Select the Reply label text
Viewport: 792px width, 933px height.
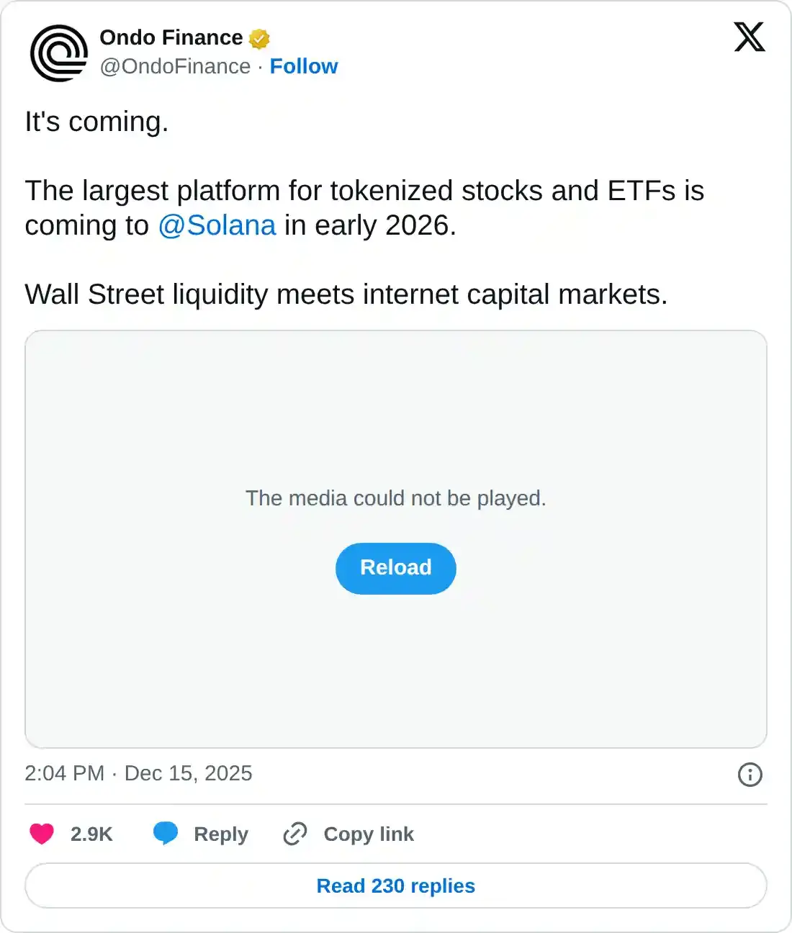click(220, 834)
